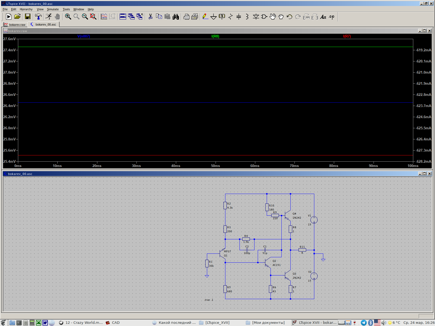
Task: Place a ground symbol
Action: 214,17
